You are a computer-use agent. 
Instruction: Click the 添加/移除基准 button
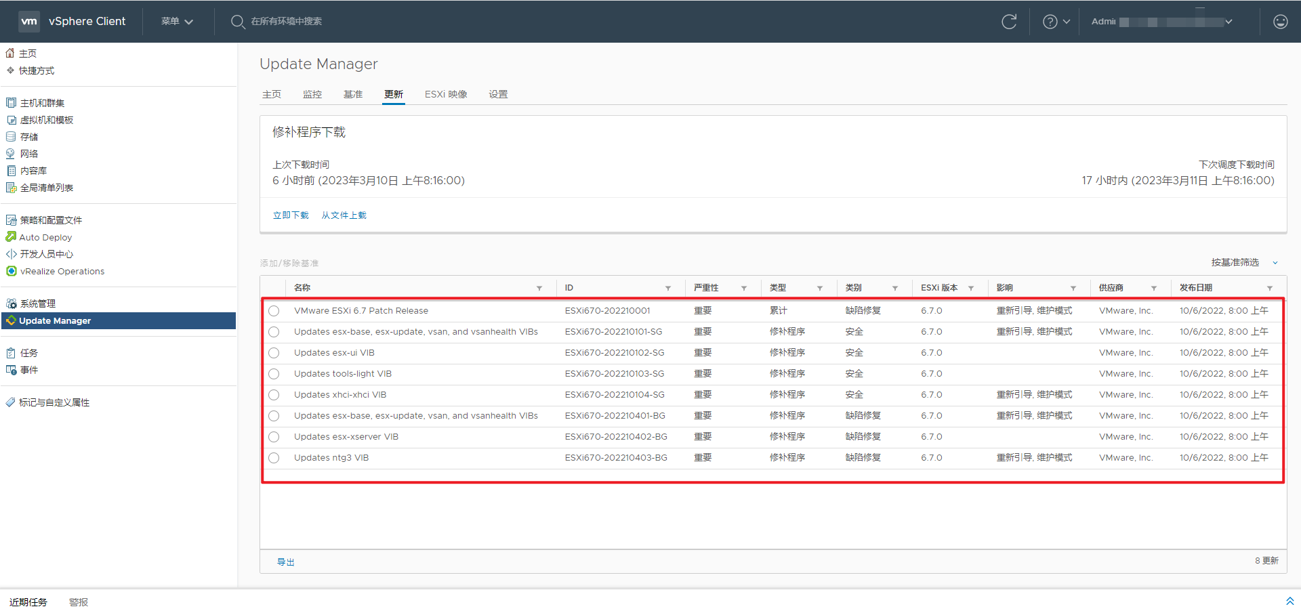click(289, 263)
